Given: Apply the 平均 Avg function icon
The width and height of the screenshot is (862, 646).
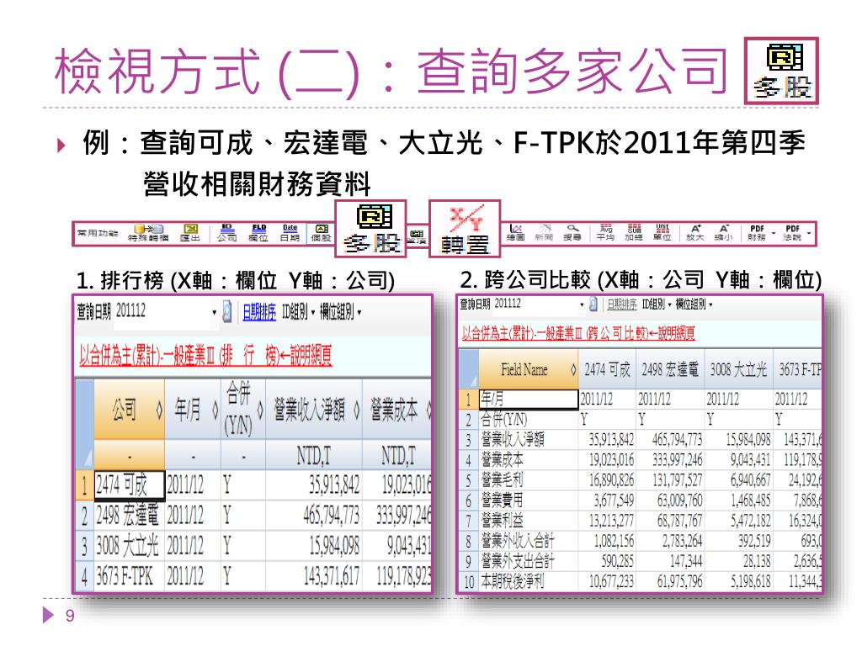Looking at the screenshot, I should [x=605, y=233].
